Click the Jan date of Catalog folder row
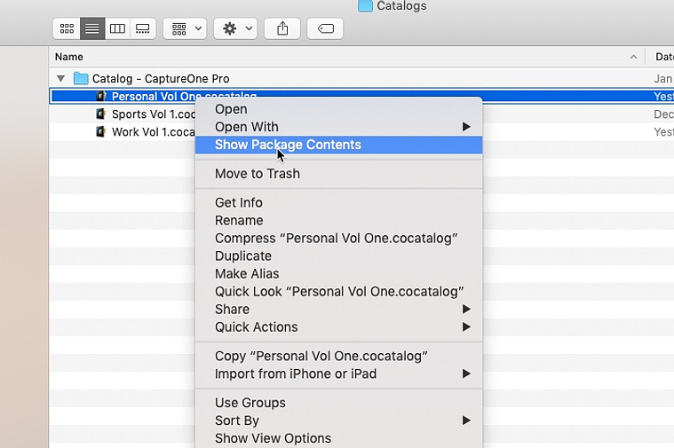674x448 pixels. tap(662, 79)
